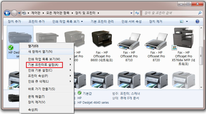The image size is (206, 114).
Task: Open the 인쇄 작업 목록 보기 toolbar dropdown
Action: (x=67, y=21)
